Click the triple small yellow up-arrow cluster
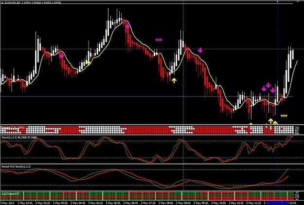The image size is (304, 205). click(284, 116)
